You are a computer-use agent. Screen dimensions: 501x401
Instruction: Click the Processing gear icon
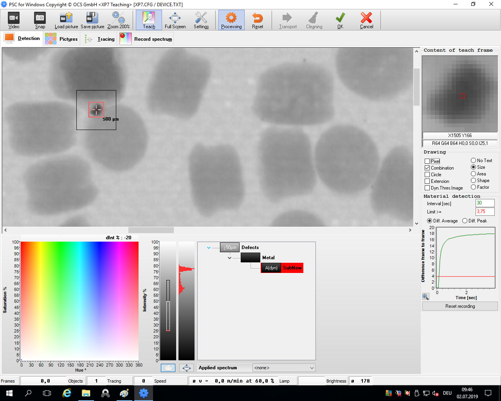pos(231,18)
